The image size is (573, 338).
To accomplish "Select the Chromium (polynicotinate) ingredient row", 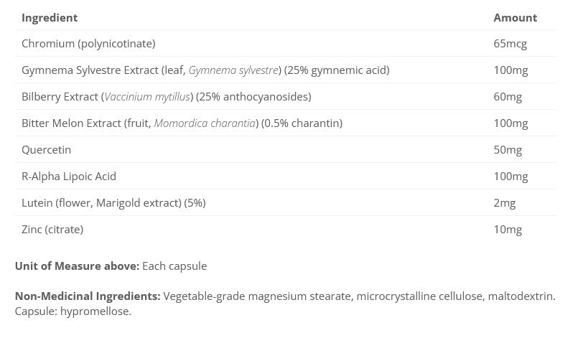I will pyautogui.click(x=88, y=44).
